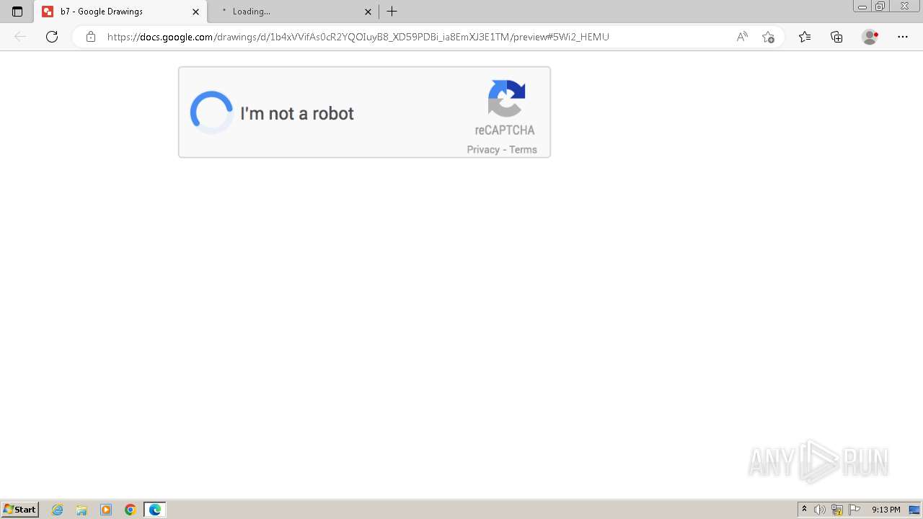Open the clock showing 9:13 PM
Image resolution: width=923 pixels, height=519 pixels.
point(886,510)
